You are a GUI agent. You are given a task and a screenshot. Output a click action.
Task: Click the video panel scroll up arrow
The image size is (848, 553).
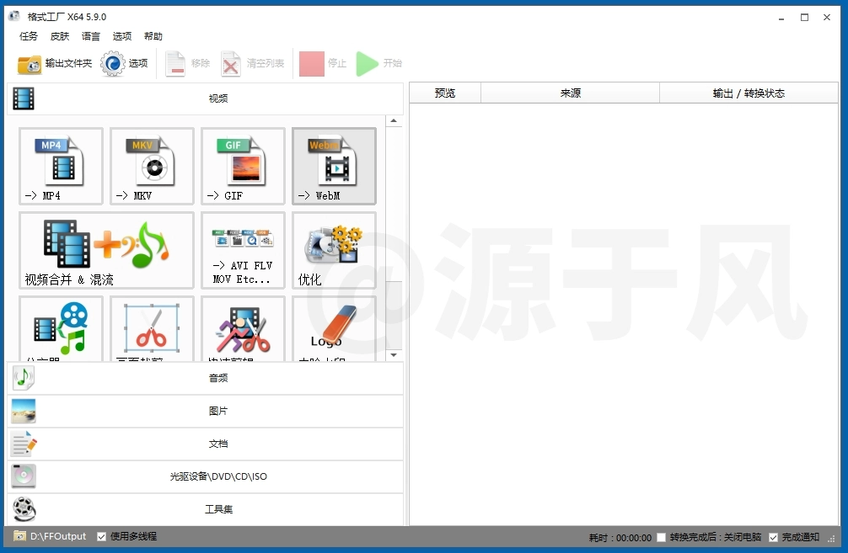[394, 121]
